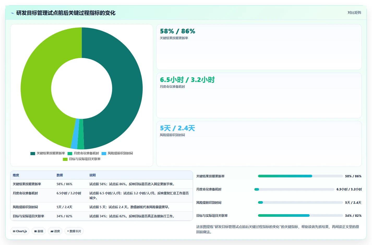Click the progress bar for 月度会议准备耗时
The image size is (372, 245).
294,189
